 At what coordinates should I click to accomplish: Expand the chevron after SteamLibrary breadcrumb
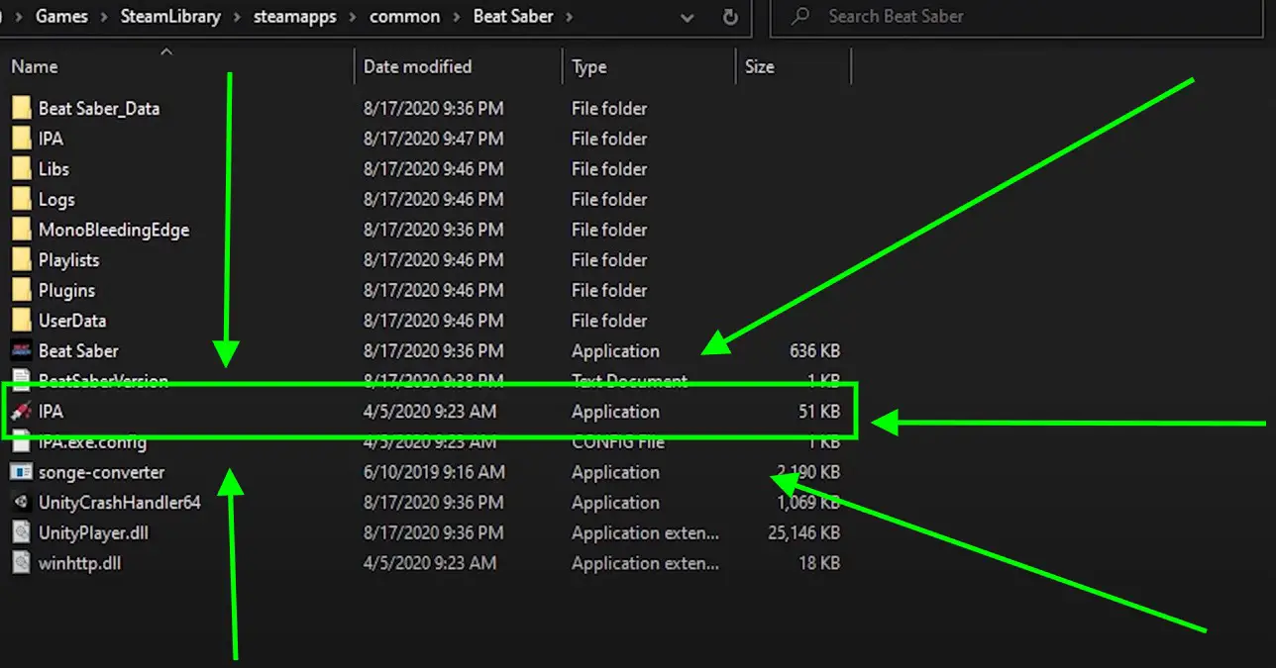[x=236, y=17]
